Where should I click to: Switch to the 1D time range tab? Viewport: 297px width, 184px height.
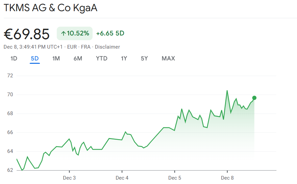[x=14, y=58]
